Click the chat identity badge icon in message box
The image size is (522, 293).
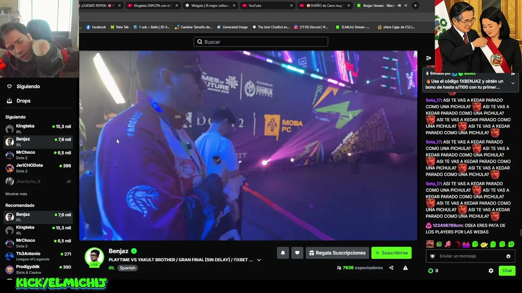pyautogui.click(x=433, y=256)
